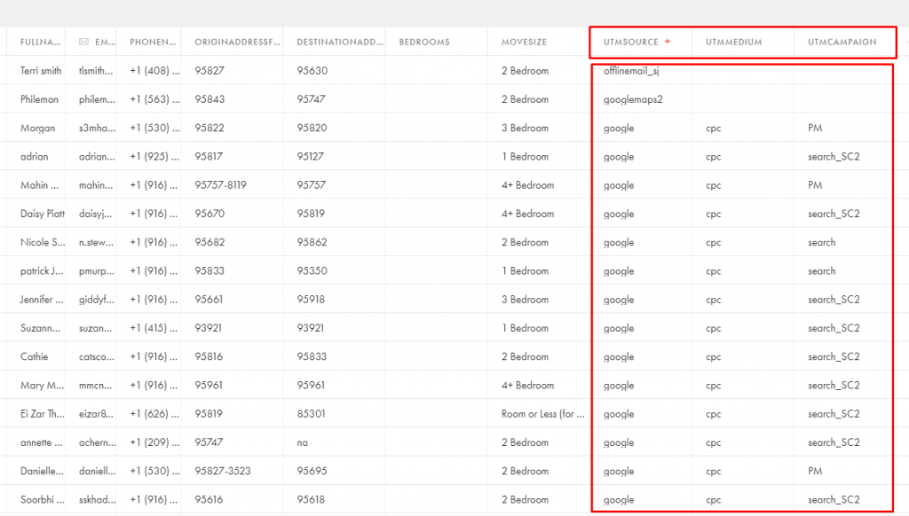Select zip code 95827-3523 in Danielle's row
The height and width of the screenshot is (516, 909).
click(225, 471)
